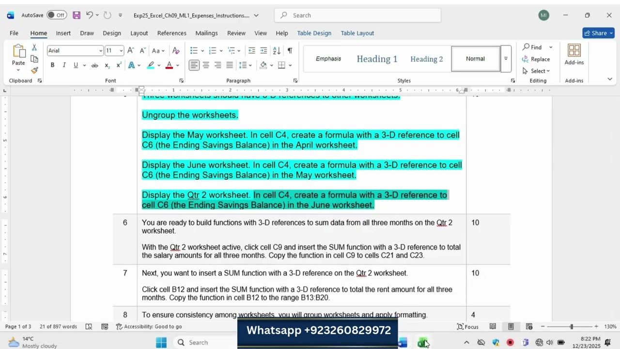The width and height of the screenshot is (620, 349).
Task: Open the user account avatar
Action: click(543, 15)
